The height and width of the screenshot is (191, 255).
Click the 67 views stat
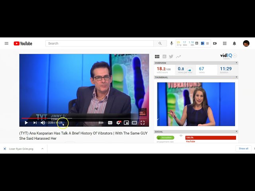pos(202,70)
